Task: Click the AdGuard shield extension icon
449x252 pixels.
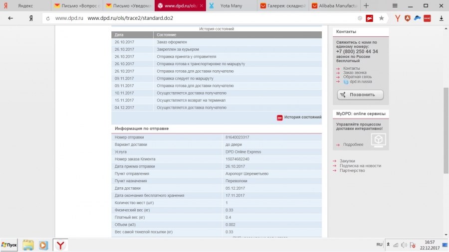Action: point(407,18)
